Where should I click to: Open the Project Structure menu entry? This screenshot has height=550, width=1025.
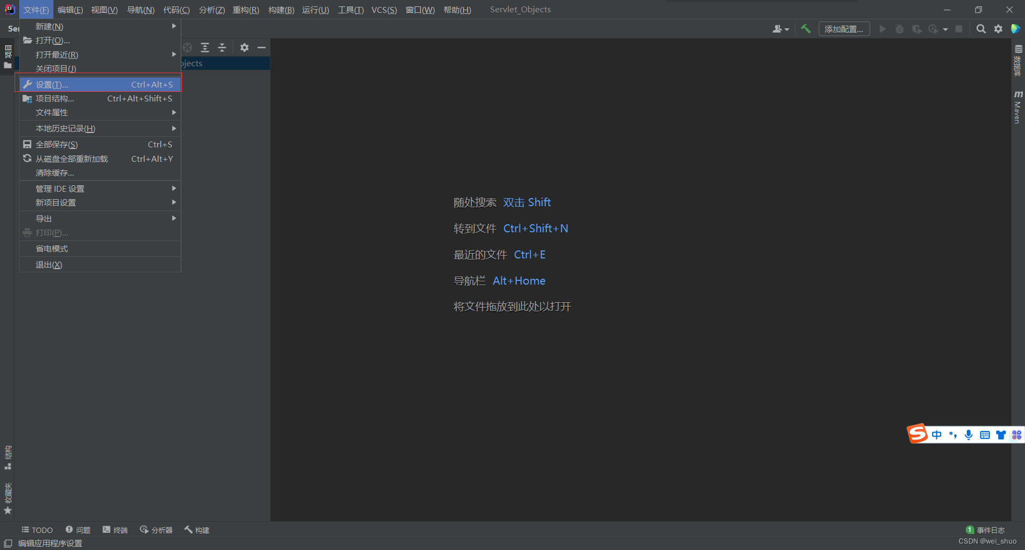point(100,98)
